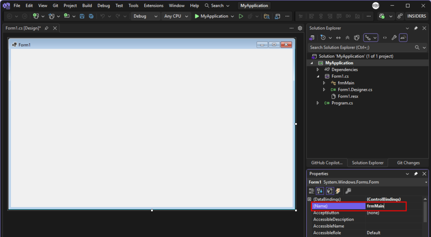Toggle Alphabetical sort in Properties panel
431x237 pixels.
(x=320, y=191)
